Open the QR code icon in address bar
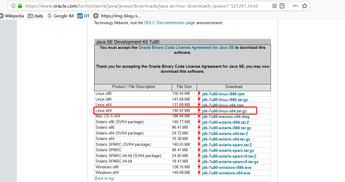 click(275, 6)
